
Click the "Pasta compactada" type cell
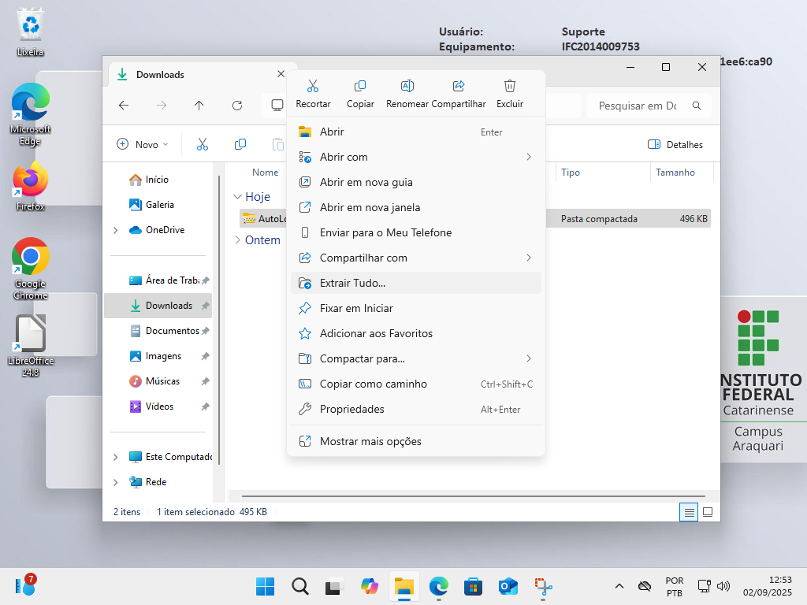[x=599, y=219]
